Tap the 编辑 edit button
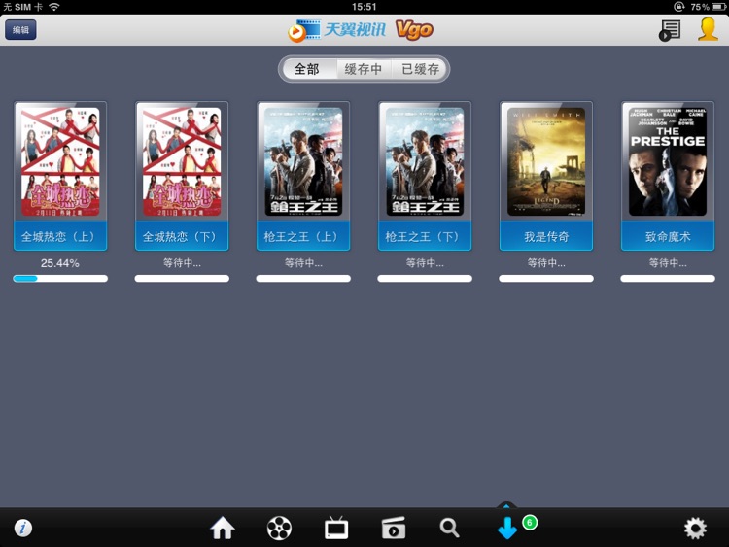 (20, 30)
